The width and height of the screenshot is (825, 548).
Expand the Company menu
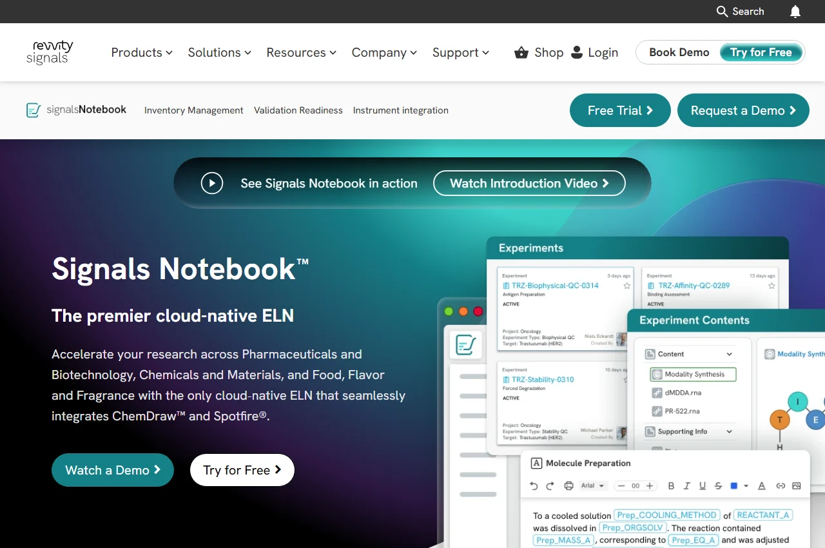pos(384,53)
